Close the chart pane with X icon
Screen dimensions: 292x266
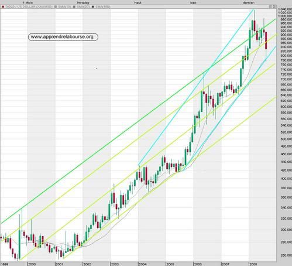[274, 7]
